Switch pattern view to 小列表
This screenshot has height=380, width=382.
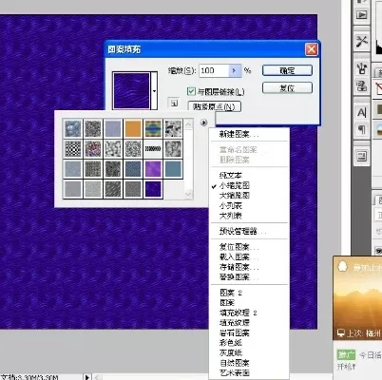[x=231, y=206]
